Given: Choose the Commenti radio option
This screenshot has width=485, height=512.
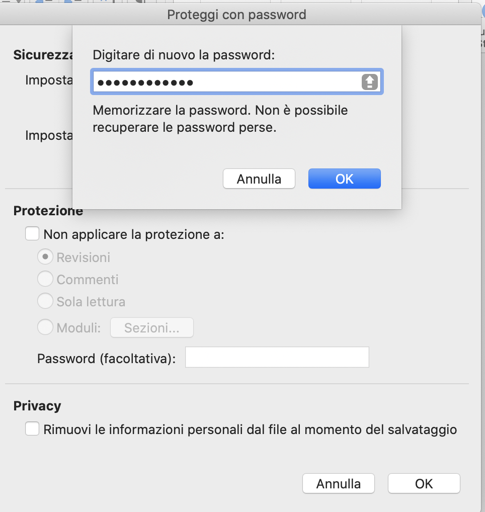Looking at the screenshot, I should tap(45, 279).
